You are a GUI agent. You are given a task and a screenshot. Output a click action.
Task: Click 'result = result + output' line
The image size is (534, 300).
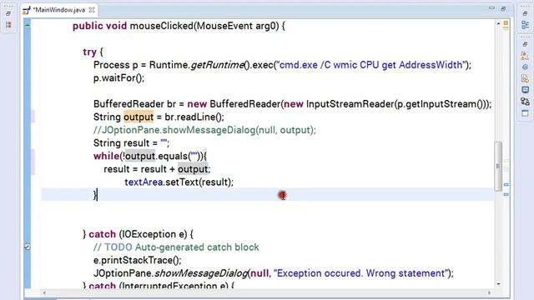click(157, 169)
